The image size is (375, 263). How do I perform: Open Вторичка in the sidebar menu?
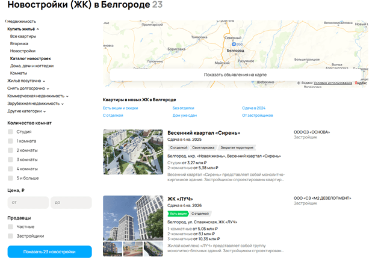pos(19,44)
